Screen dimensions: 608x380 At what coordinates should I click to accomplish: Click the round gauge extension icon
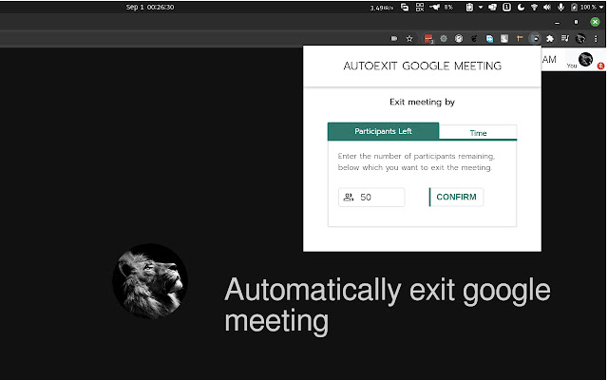point(459,38)
